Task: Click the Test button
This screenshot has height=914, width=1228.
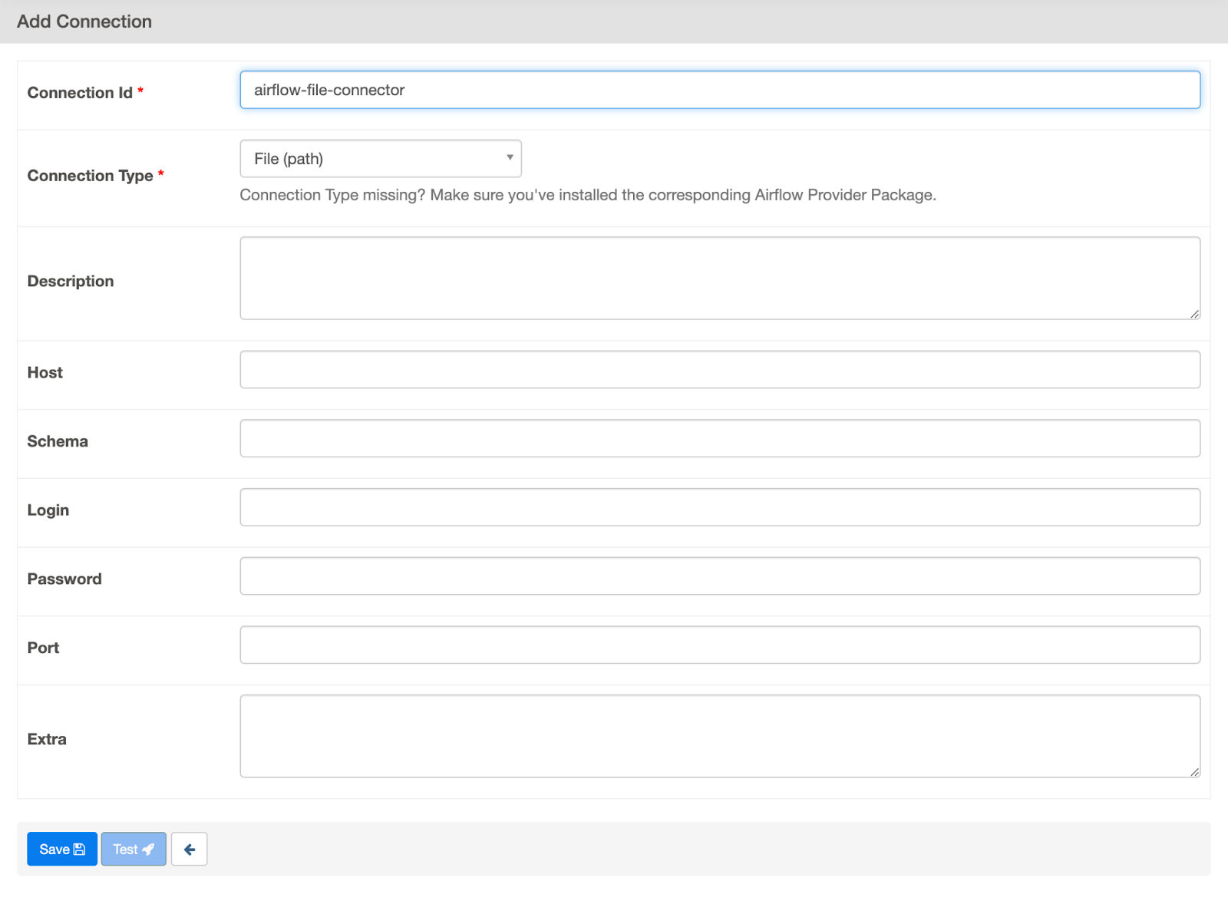Action: (x=133, y=849)
